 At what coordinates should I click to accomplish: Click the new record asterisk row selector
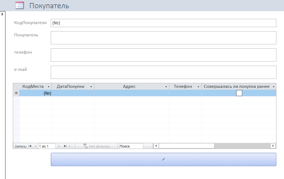16,93
